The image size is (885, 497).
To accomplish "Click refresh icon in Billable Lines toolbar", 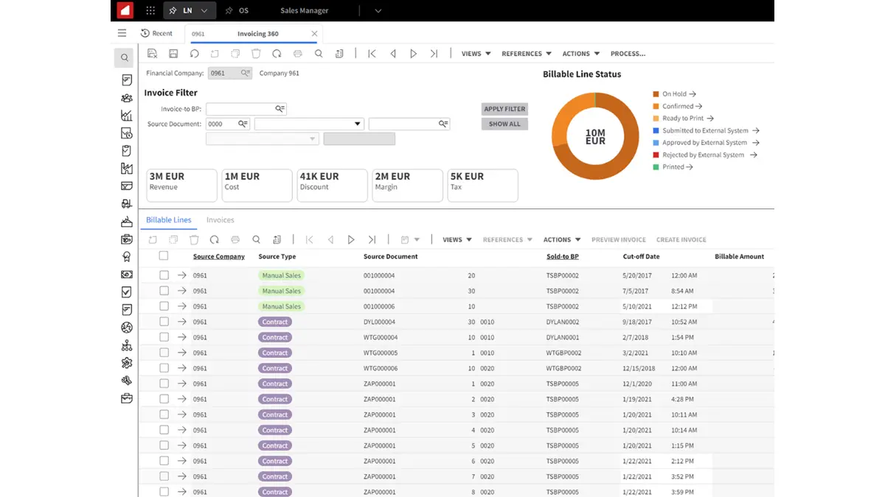I will (x=215, y=240).
